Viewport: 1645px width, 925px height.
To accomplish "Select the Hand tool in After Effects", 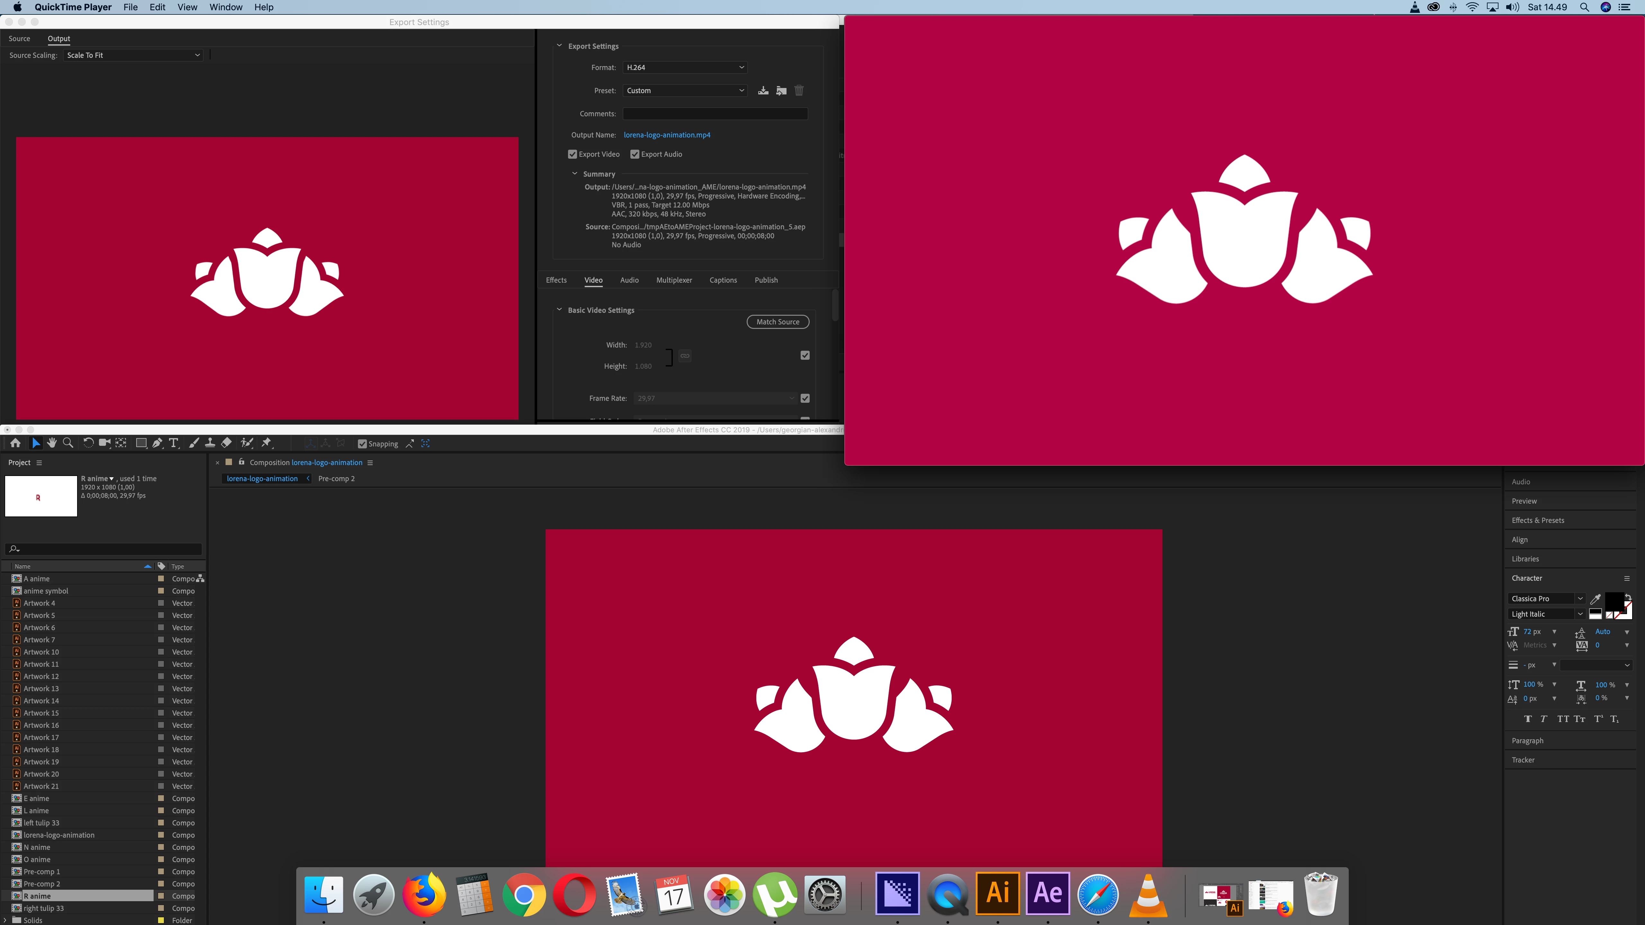I will point(52,443).
